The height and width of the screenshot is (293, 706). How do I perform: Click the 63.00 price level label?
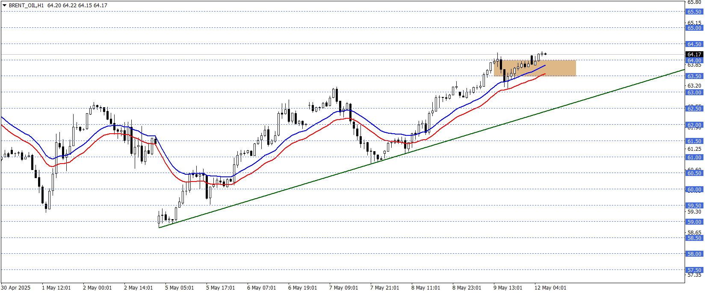(694, 92)
